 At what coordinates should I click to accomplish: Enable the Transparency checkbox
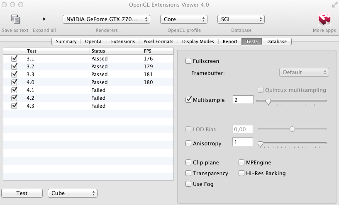(188, 173)
